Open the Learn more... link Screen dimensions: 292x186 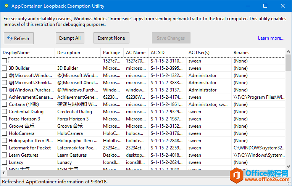click(271, 38)
